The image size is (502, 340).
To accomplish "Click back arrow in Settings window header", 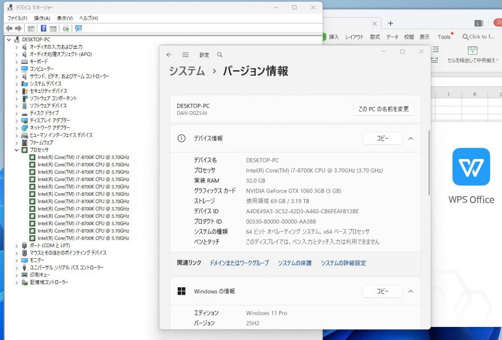I will click(169, 55).
